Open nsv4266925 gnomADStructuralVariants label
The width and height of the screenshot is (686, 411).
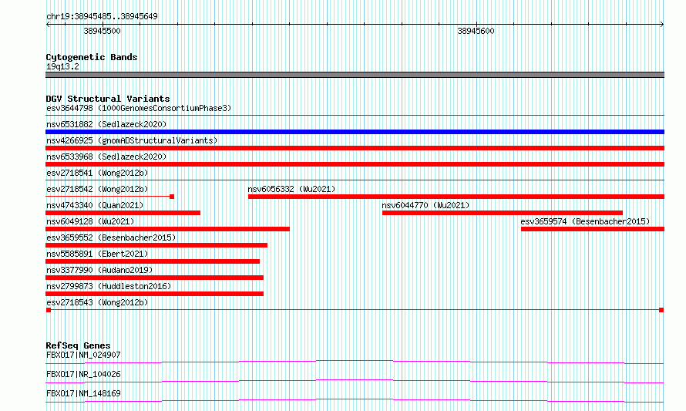point(132,140)
